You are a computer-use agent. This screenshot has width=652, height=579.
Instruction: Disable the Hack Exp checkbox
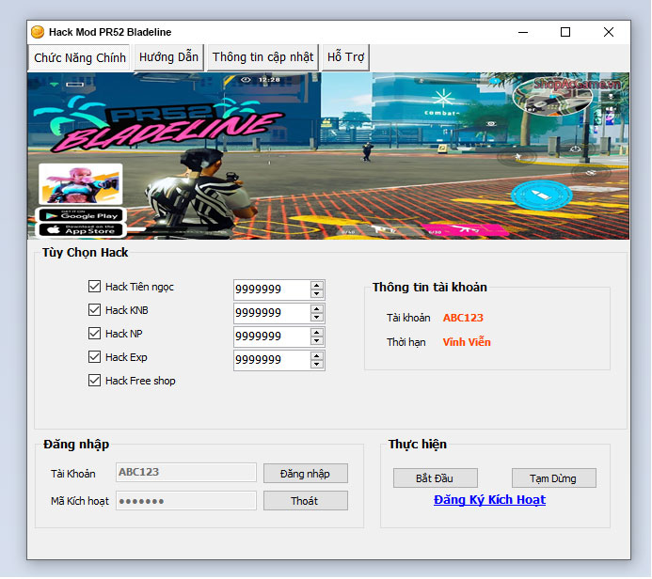coord(94,357)
